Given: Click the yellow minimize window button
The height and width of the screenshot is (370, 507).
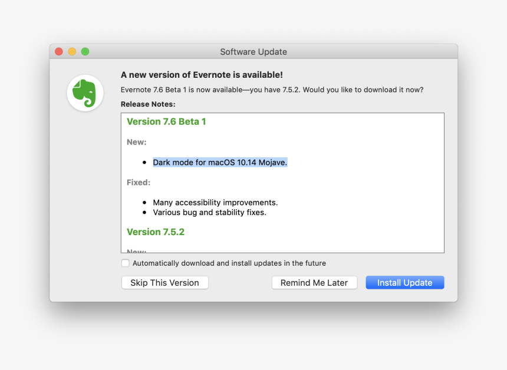Looking at the screenshot, I should pos(71,51).
